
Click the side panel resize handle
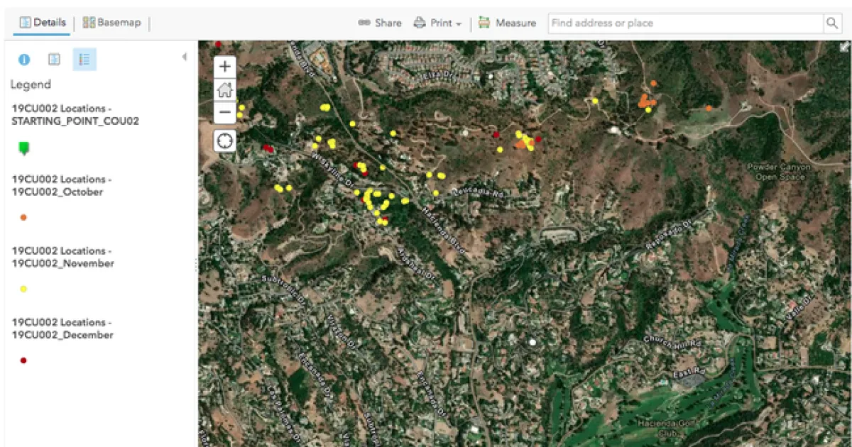click(x=196, y=264)
